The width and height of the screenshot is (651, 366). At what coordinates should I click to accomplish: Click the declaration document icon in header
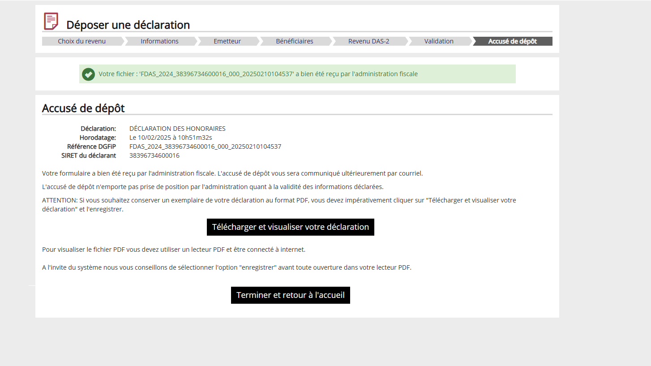(51, 22)
